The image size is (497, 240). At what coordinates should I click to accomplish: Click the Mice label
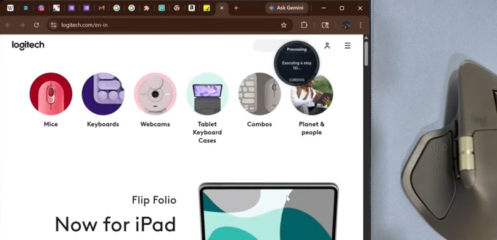(x=51, y=124)
